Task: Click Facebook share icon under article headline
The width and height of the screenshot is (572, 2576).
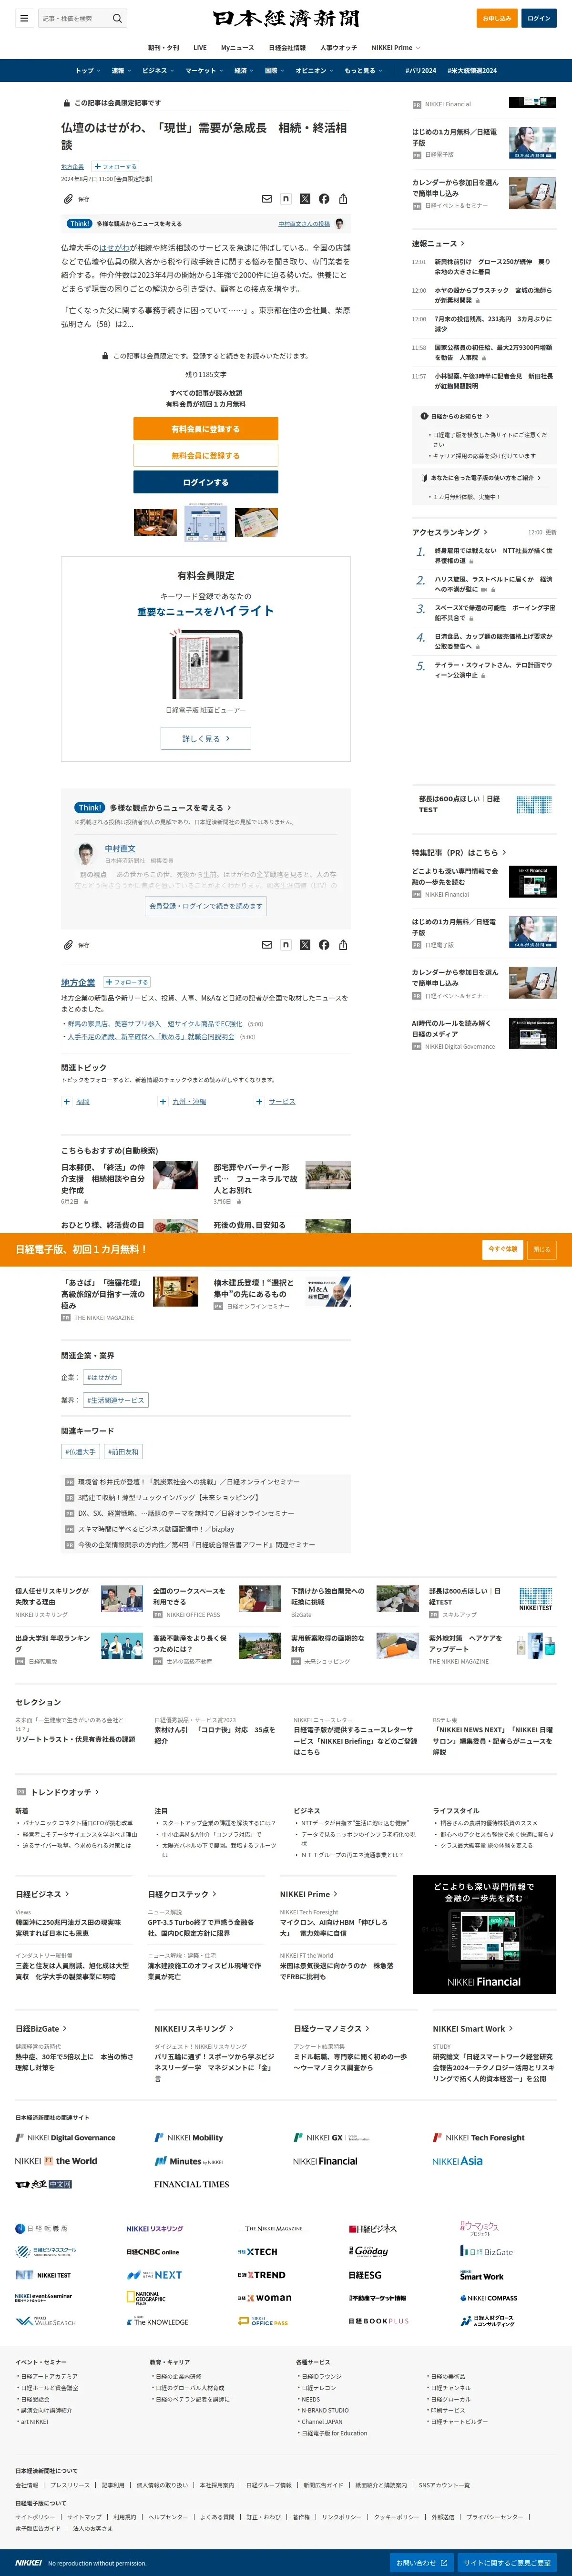Action: pos(324,199)
